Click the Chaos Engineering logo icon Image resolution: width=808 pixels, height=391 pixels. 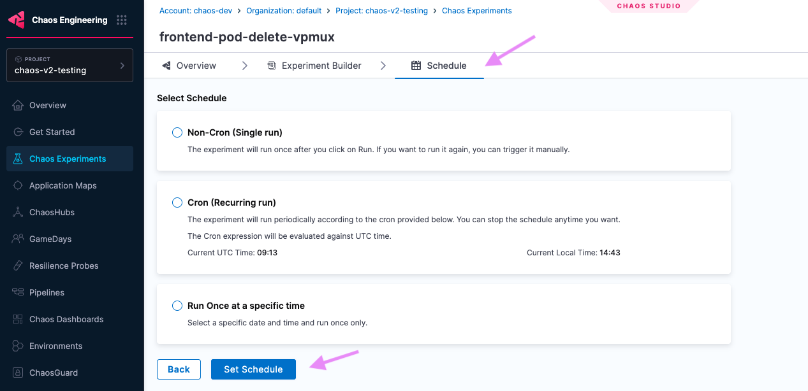[x=17, y=20]
